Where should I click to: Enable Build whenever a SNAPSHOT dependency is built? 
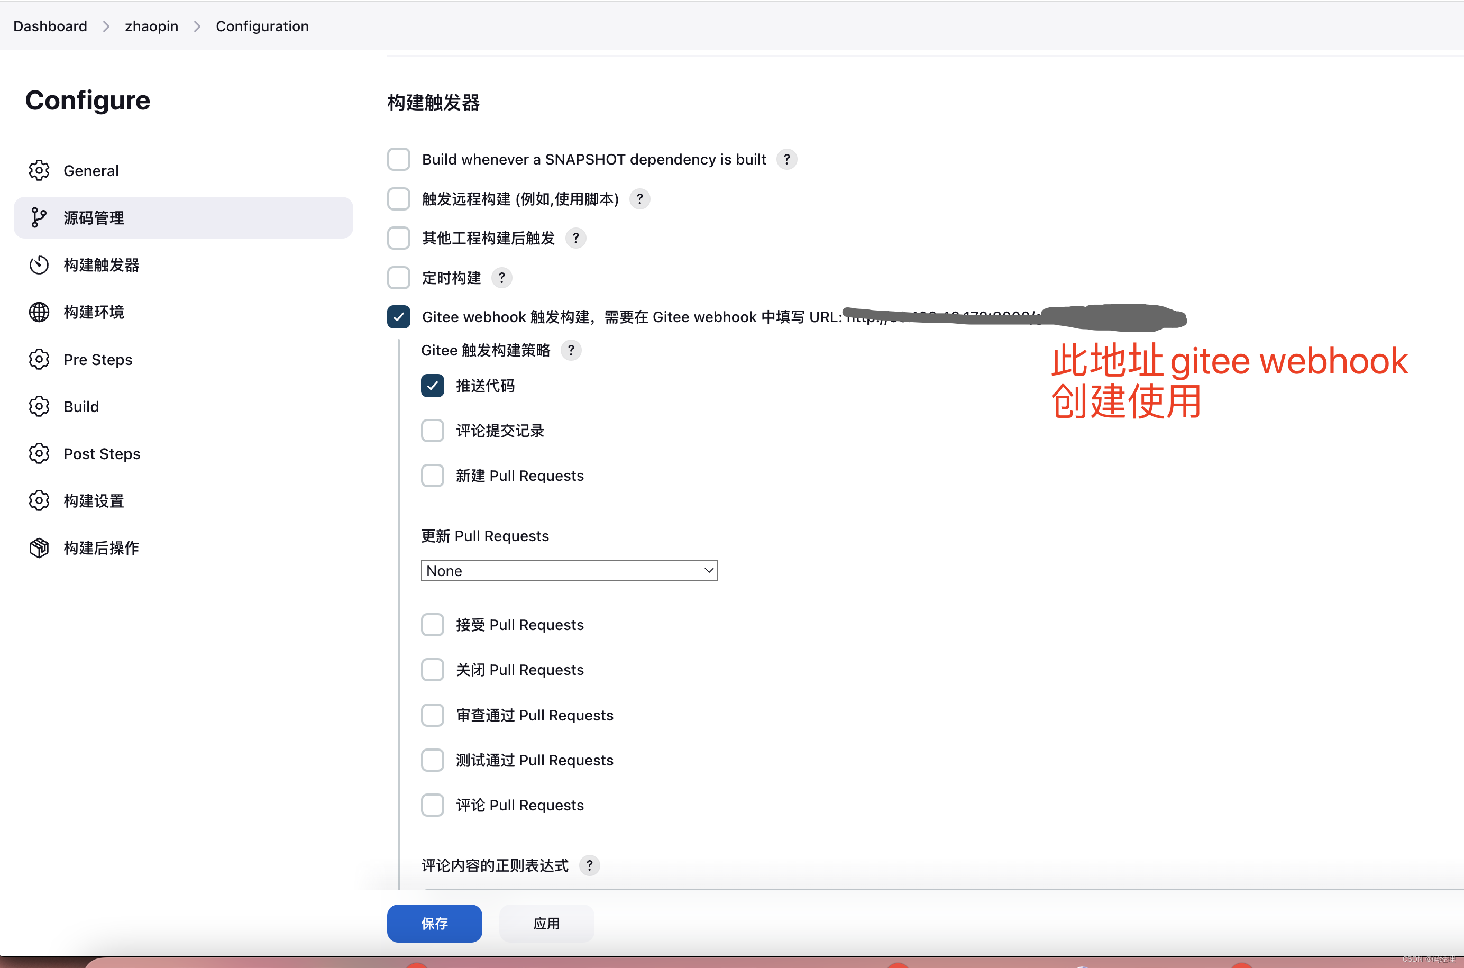pos(399,159)
